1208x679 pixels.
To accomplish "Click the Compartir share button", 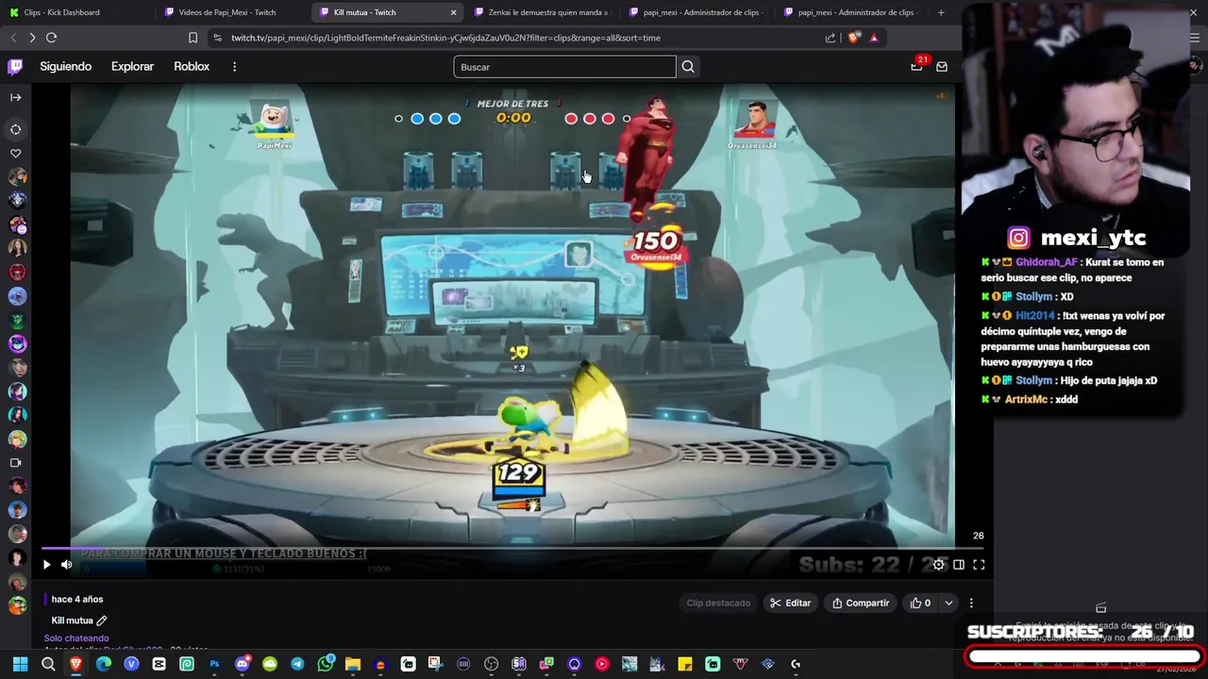I will click(x=861, y=604).
